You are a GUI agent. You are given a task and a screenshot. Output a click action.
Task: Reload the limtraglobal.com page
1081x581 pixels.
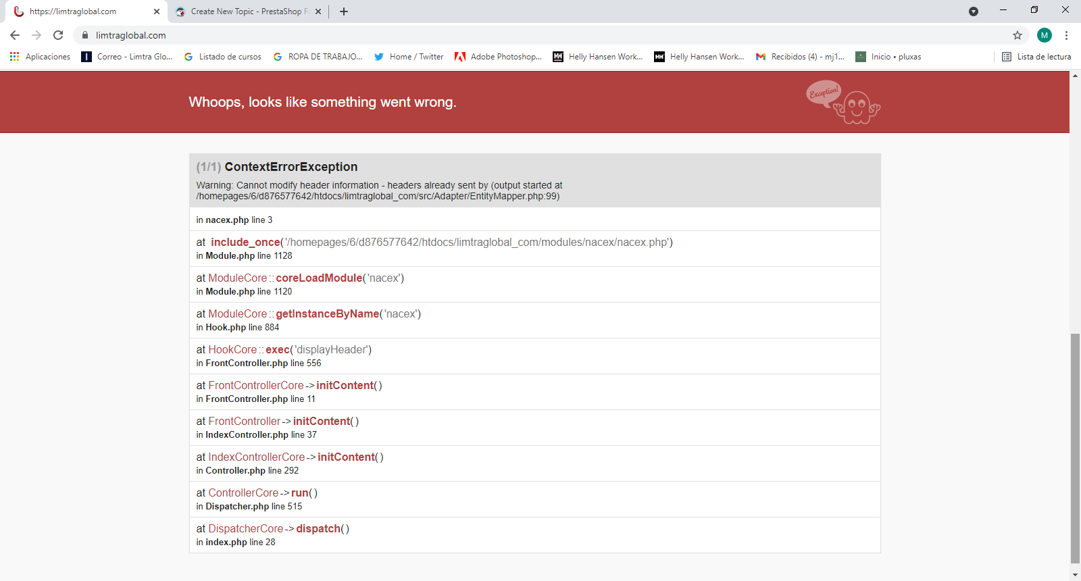[58, 35]
